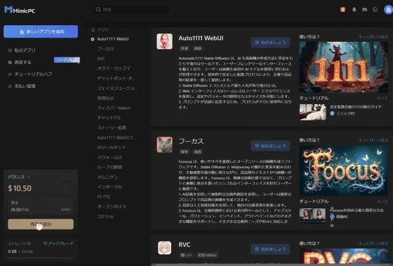The image size is (393, 266).
Task: Click 始めましょう for Auto1111 WebUI
Action: pyautogui.click(x=270, y=43)
